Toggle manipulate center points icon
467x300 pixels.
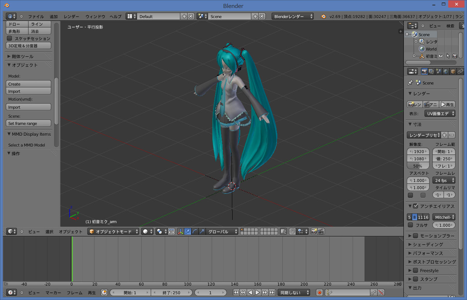click(171, 231)
